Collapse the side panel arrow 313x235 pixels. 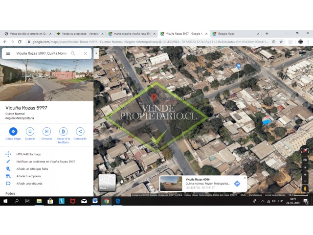pos(96,53)
